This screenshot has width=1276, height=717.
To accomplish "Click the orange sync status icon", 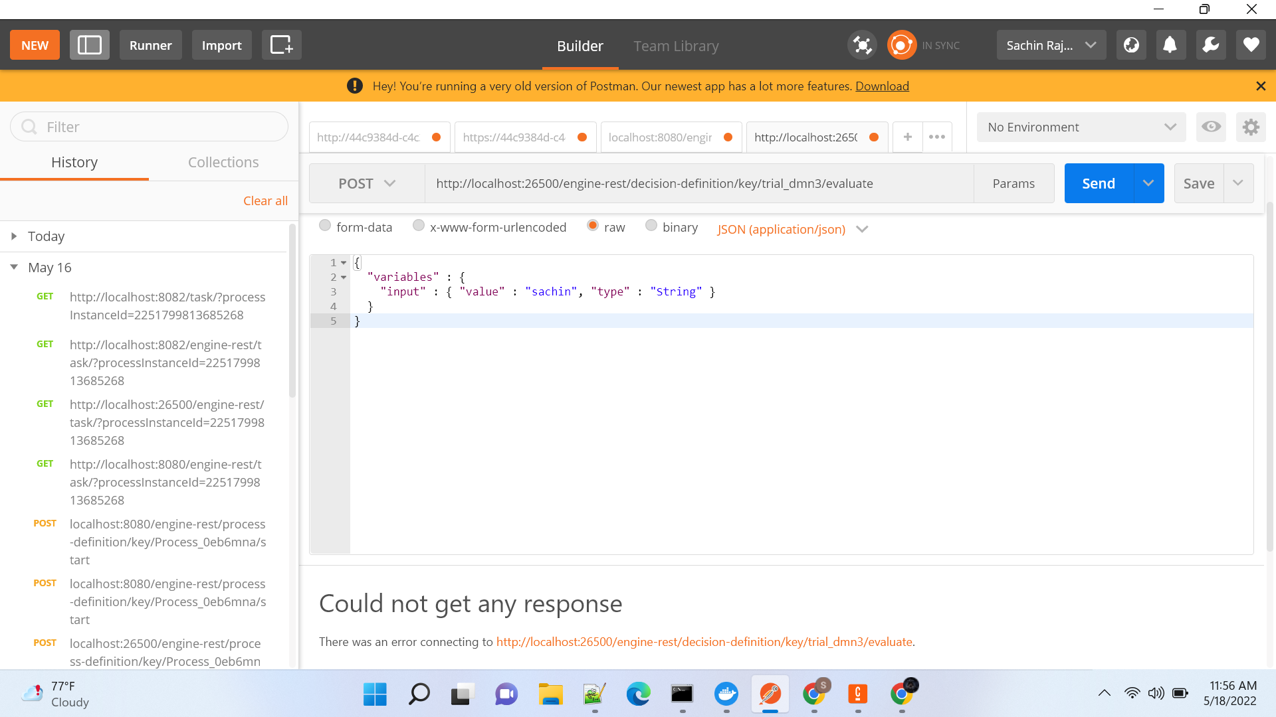I will (x=901, y=45).
